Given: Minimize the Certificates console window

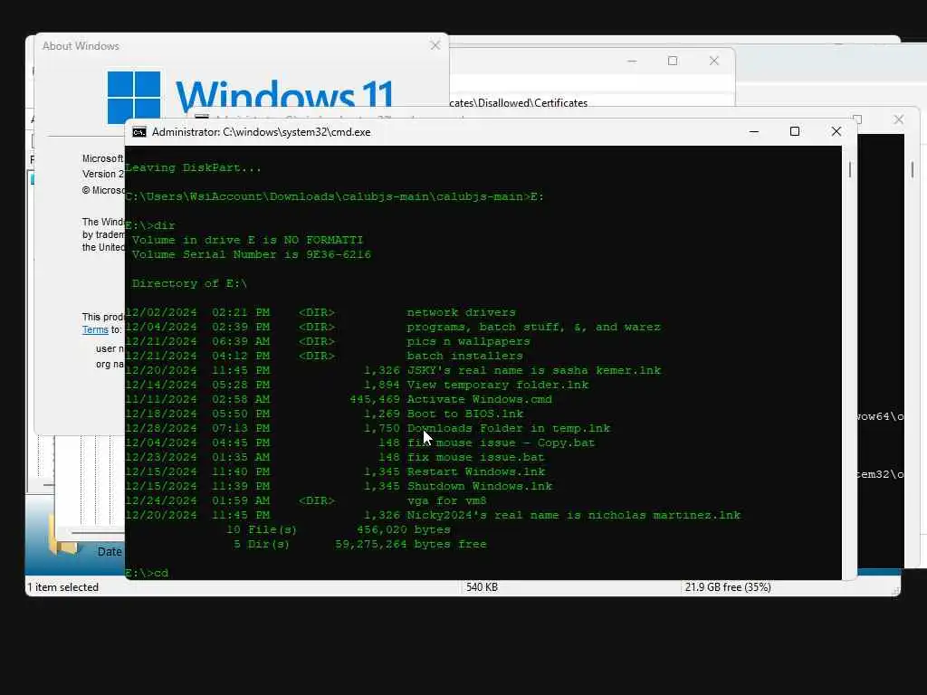Looking at the screenshot, I should click(x=632, y=61).
